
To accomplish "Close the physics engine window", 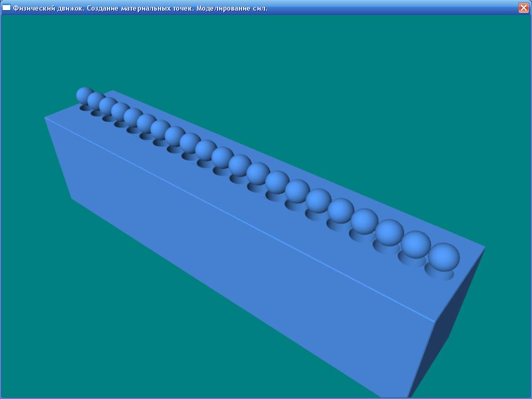I will 523,7.
